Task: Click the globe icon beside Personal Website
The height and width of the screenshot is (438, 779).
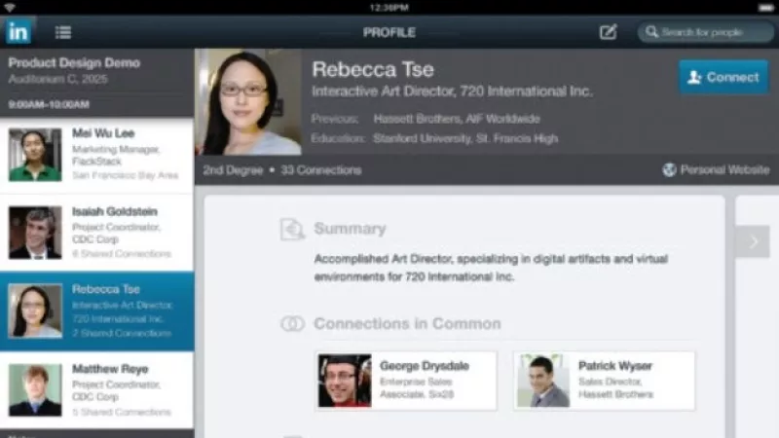Action: 669,169
